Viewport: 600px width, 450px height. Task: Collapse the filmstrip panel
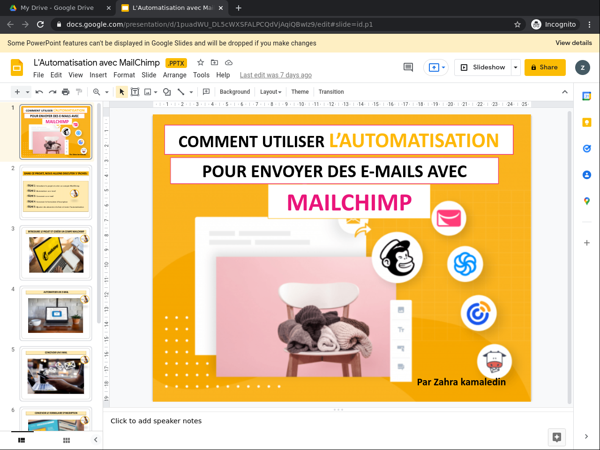pos(96,440)
